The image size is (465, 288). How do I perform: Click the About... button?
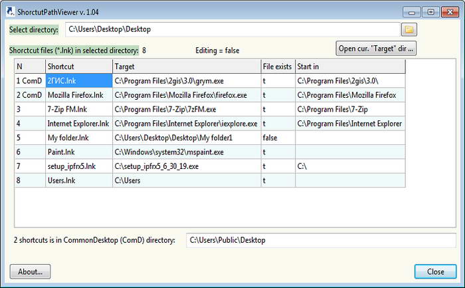(x=31, y=271)
